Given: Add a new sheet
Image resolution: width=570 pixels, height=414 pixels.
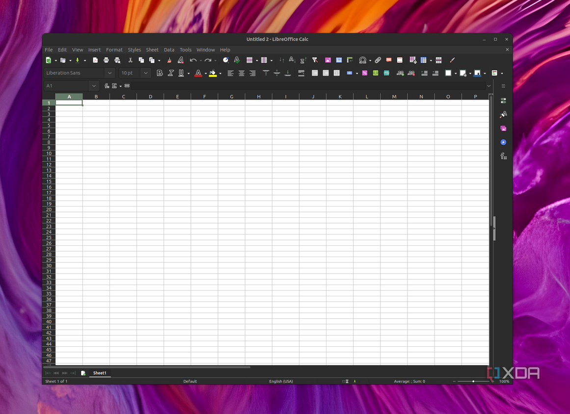Looking at the screenshot, I should tap(83, 373).
